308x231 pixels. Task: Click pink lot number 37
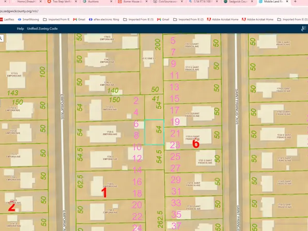pos(176,226)
